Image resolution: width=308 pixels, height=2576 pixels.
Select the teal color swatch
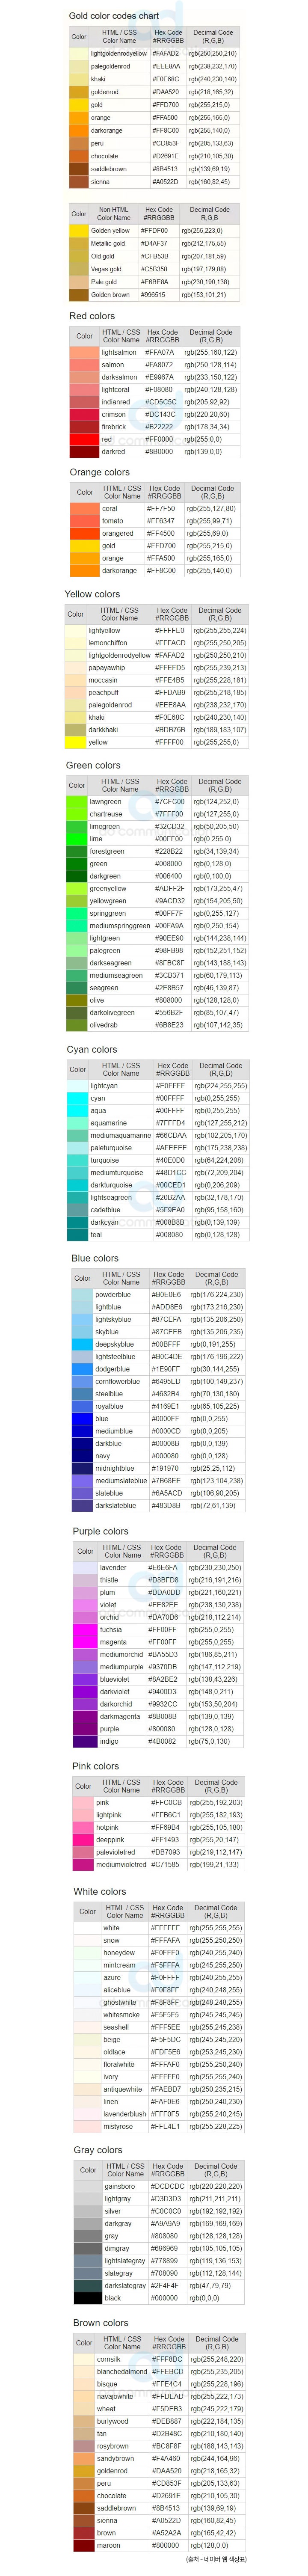point(78,1234)
